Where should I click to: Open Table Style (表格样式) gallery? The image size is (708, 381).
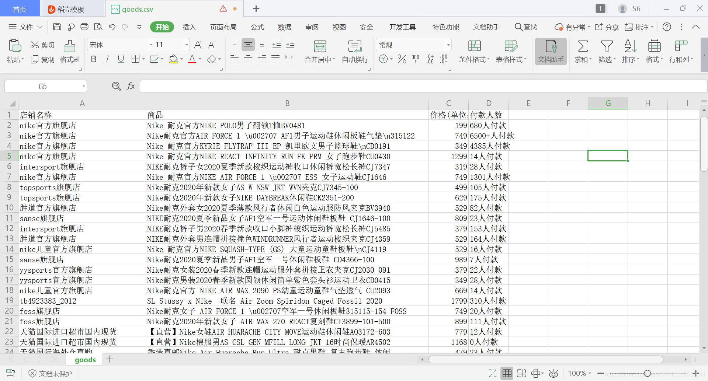[x=511, y=52]
